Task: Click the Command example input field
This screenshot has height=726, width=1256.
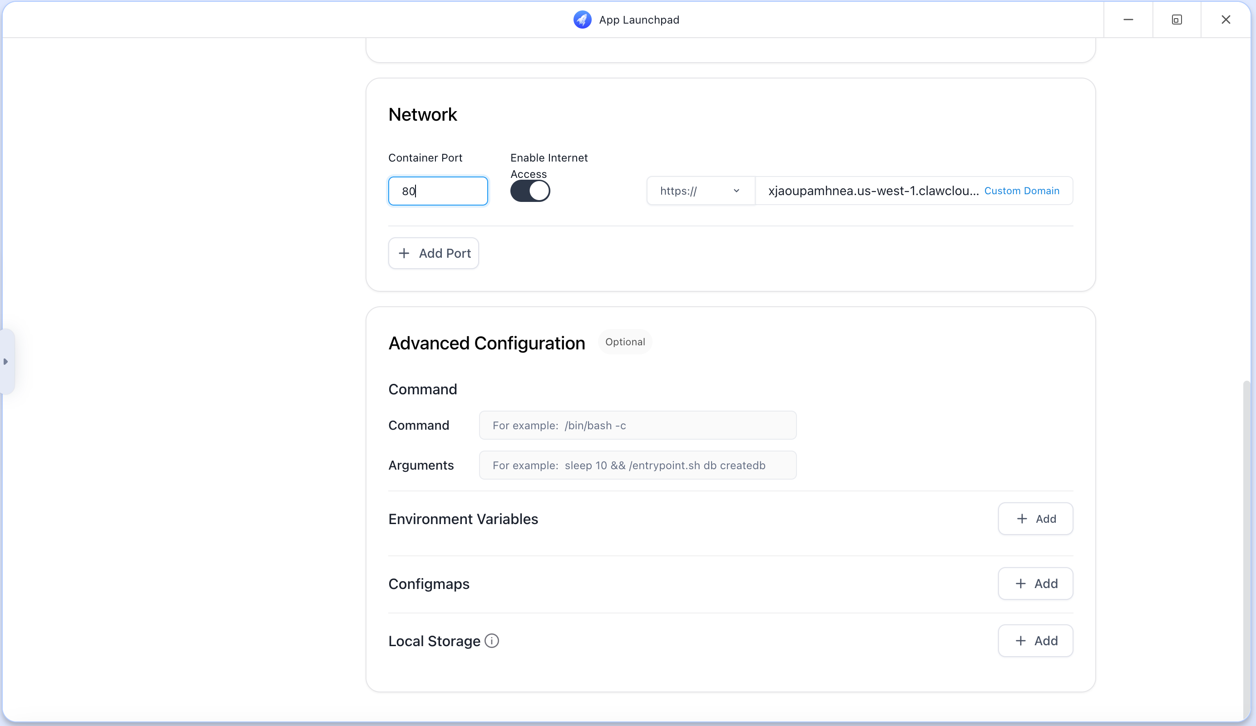Action: pyautogui.click(x=638, y=425)
